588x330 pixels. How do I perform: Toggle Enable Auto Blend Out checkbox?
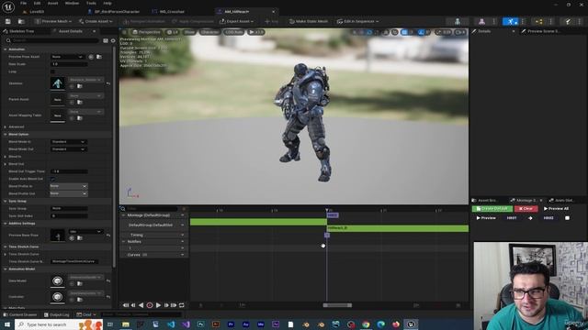click(52, 179)
